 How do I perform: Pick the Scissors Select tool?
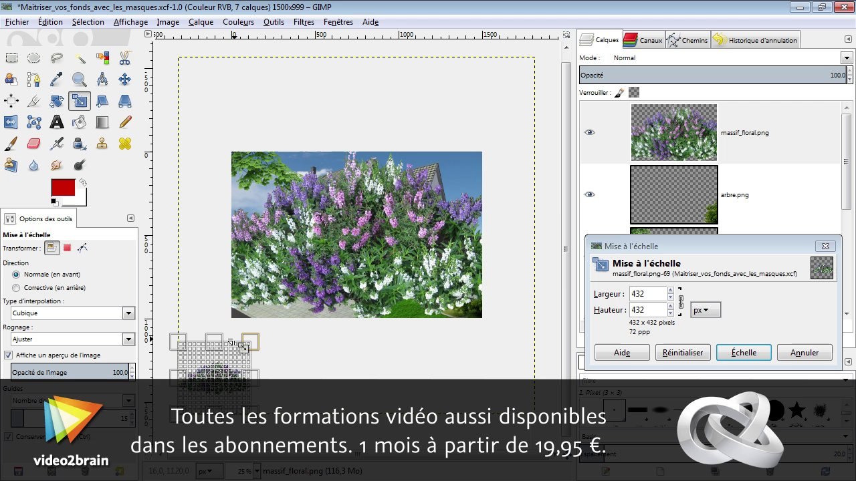(x=125, y=58)
